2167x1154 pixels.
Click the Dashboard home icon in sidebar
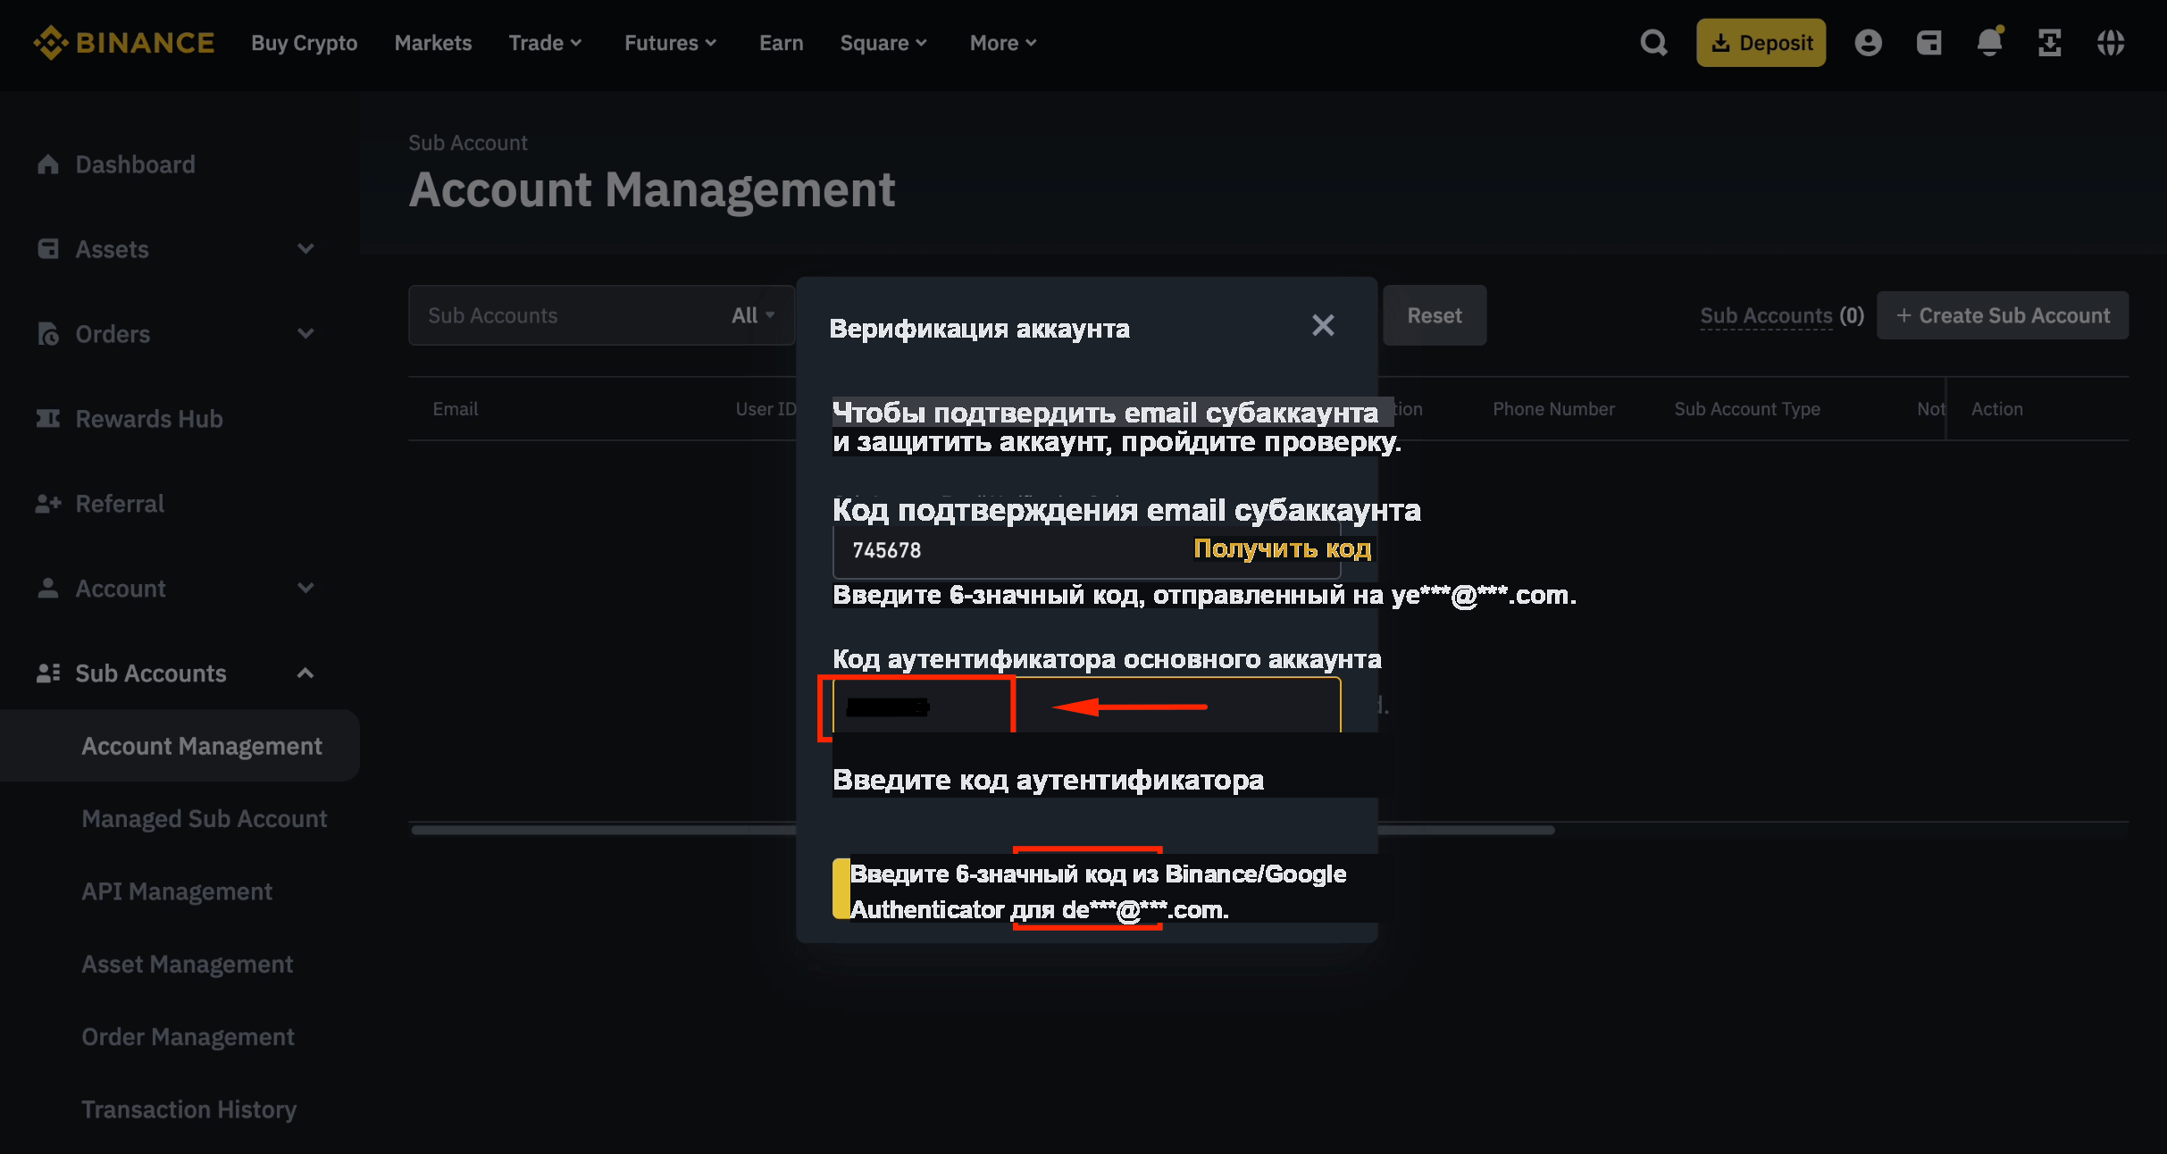pyautogui.click(x=48, y=164)
